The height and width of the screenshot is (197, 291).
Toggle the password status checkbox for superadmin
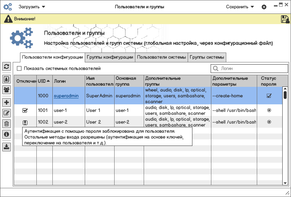pyautogui.click(x=269, y=96)
